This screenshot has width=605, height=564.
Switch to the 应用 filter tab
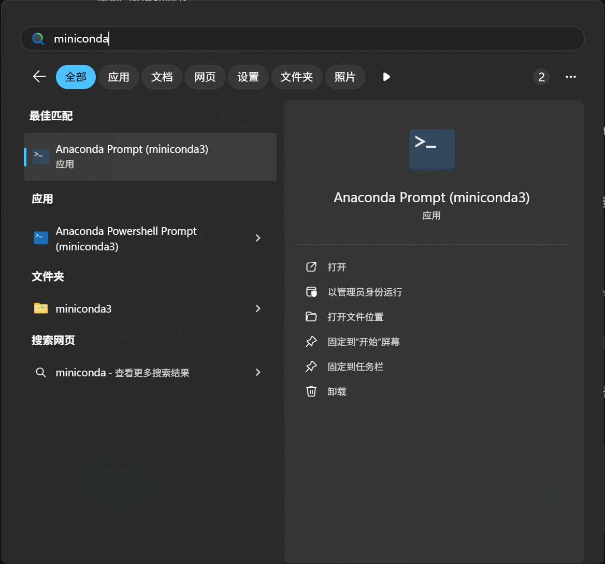coord(119,77)
